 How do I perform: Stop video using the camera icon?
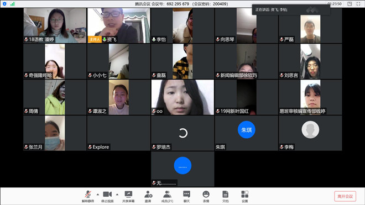coord(107,196)
